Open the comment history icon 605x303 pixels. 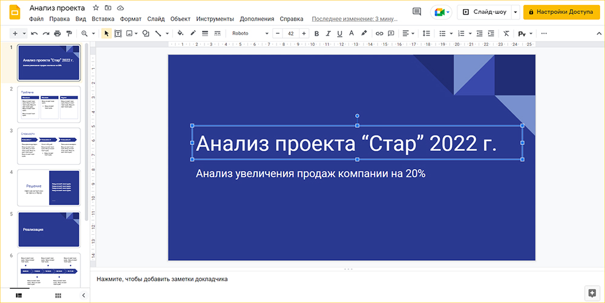pyautogui.click(x=417, y=11)
